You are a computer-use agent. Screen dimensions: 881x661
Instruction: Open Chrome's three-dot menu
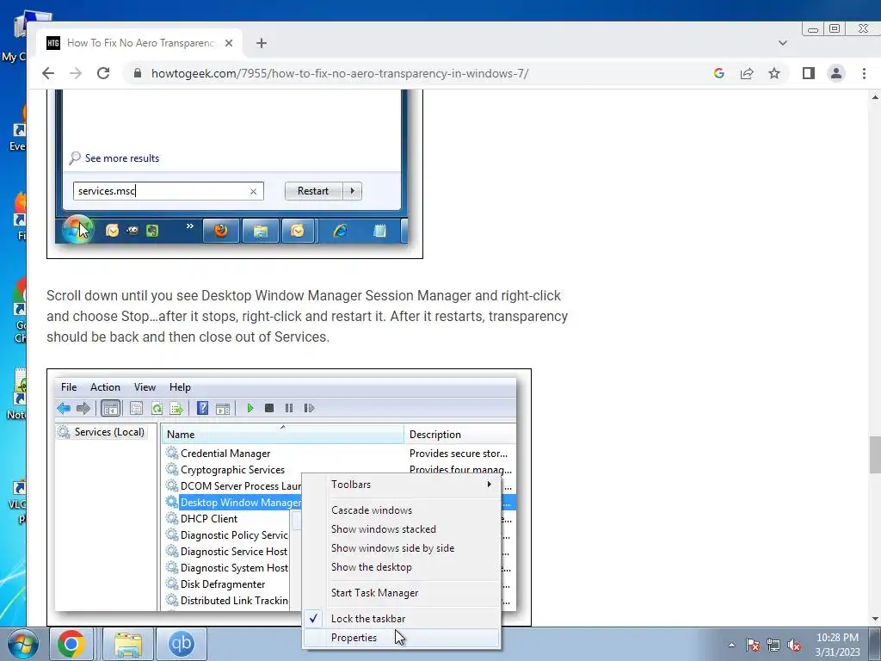(x=864, y=73)
